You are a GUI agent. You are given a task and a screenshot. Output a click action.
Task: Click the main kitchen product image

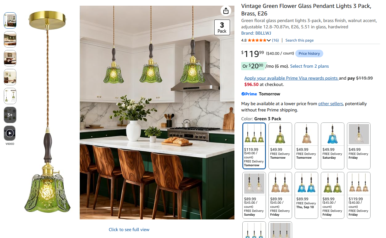(x=157, y=112)
